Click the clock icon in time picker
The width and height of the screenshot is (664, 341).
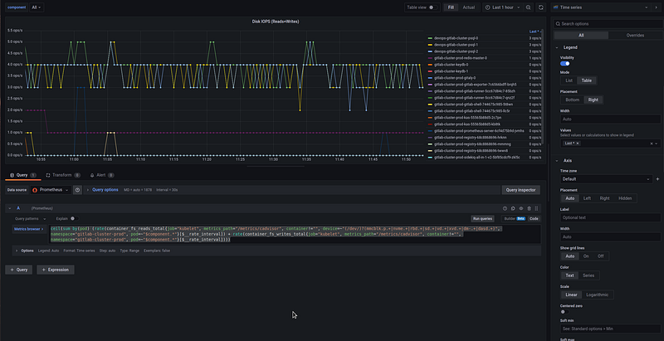[x=488, y=7]
